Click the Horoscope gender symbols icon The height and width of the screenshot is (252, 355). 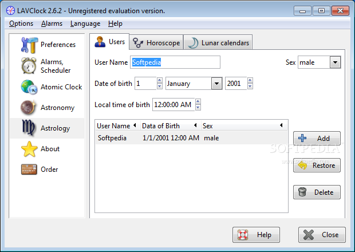pos(138,43)
